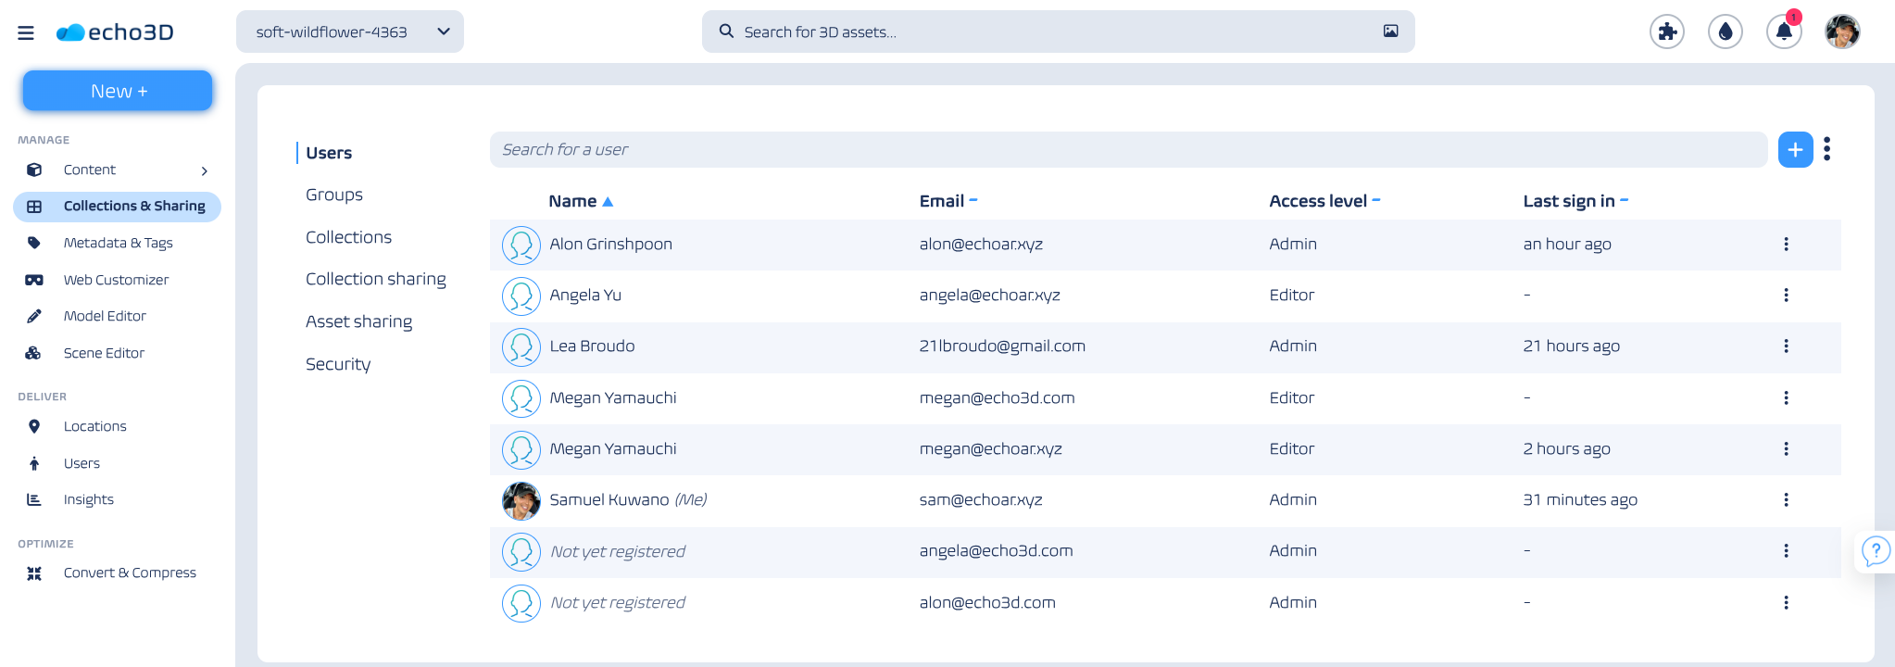The height and width of the screenshot is (667, 1895).
Task: Open the Security tab
Action: tap(338, 364)
